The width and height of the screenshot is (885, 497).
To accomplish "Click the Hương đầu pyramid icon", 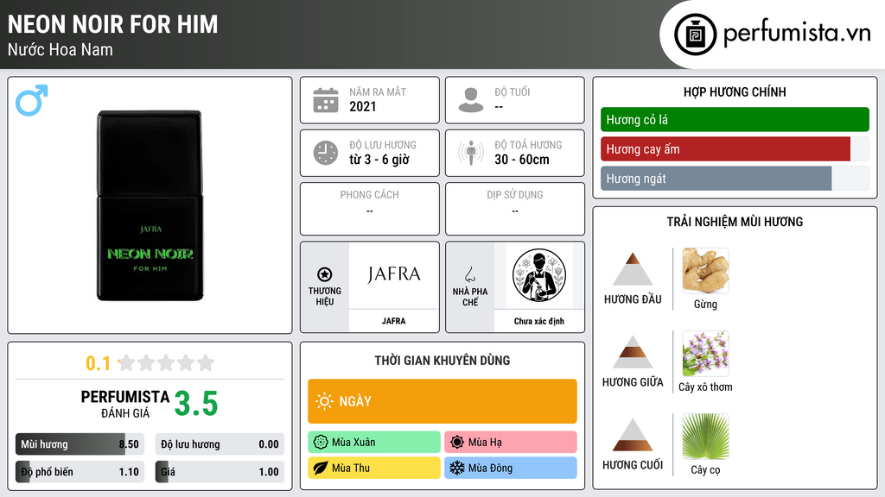I will pos(633,269).
